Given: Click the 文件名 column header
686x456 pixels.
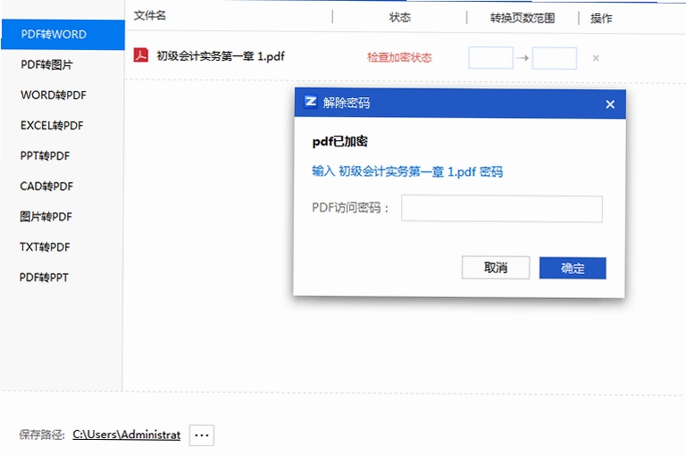Looking at the screenshot, I should [x=150, y=16].
